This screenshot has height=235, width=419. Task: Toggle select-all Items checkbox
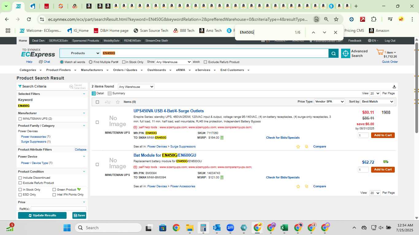click(x=98, y=102)
